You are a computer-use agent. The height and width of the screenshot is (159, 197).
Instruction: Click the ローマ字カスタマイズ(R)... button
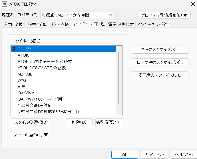[x=160, y=62]
